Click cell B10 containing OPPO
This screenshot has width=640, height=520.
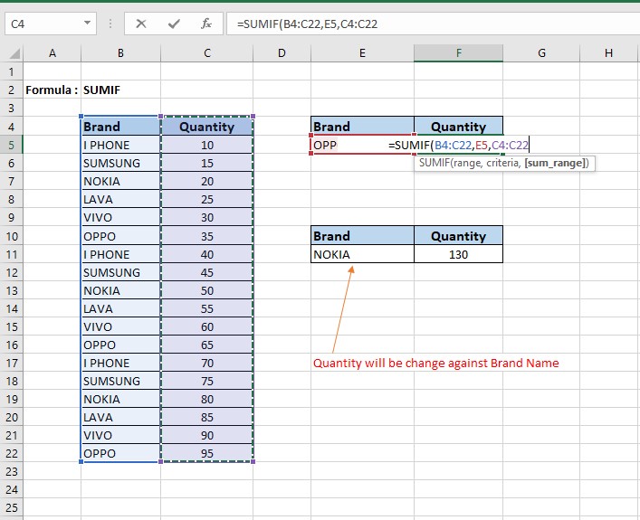(120, 236)
